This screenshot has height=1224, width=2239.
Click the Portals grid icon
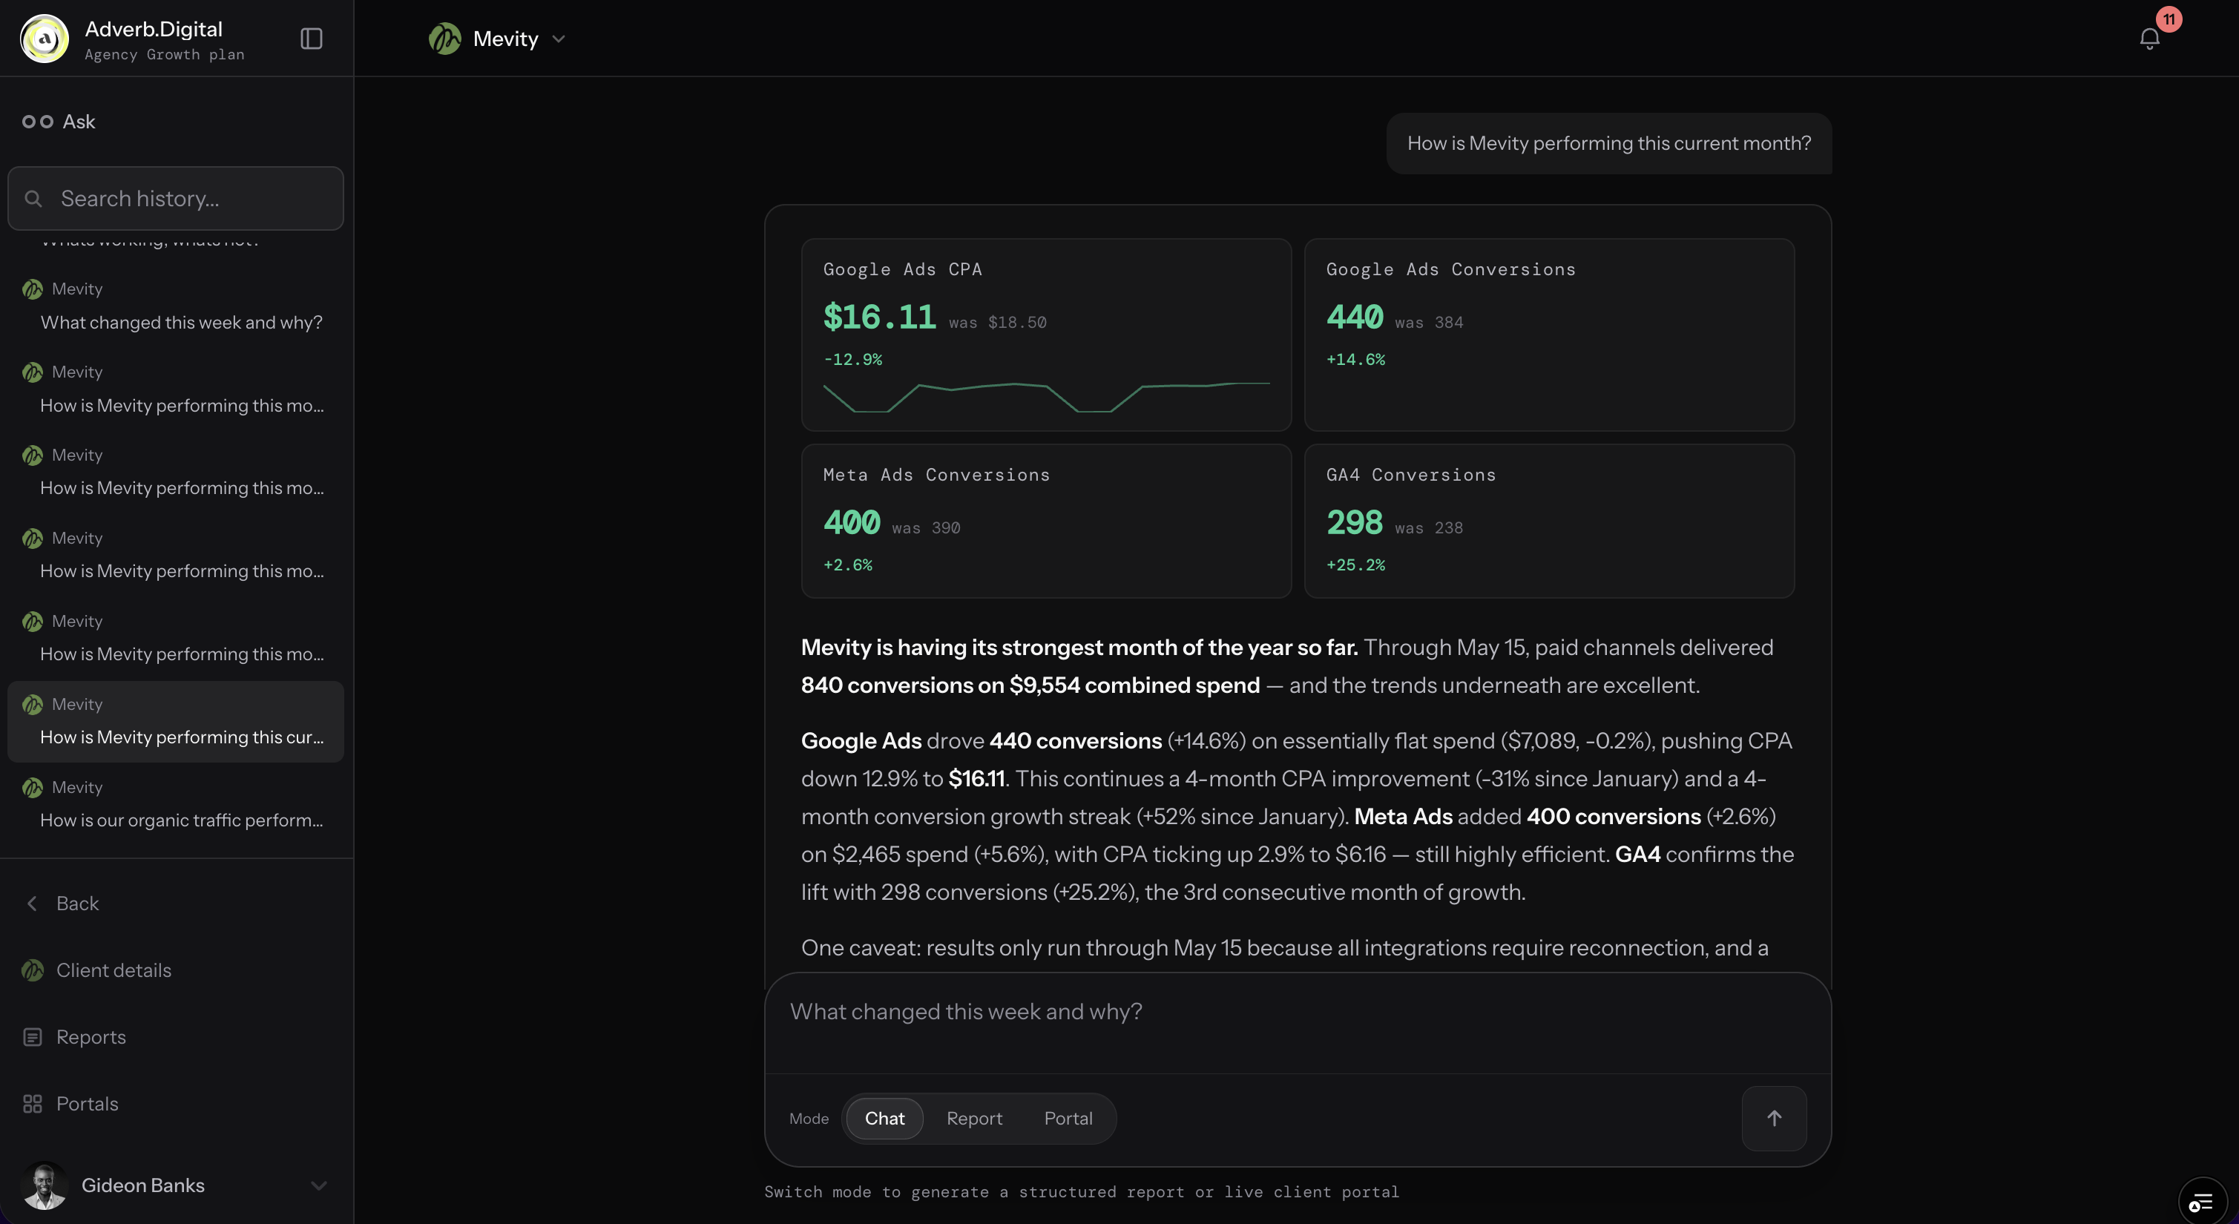pos(33,1103)
